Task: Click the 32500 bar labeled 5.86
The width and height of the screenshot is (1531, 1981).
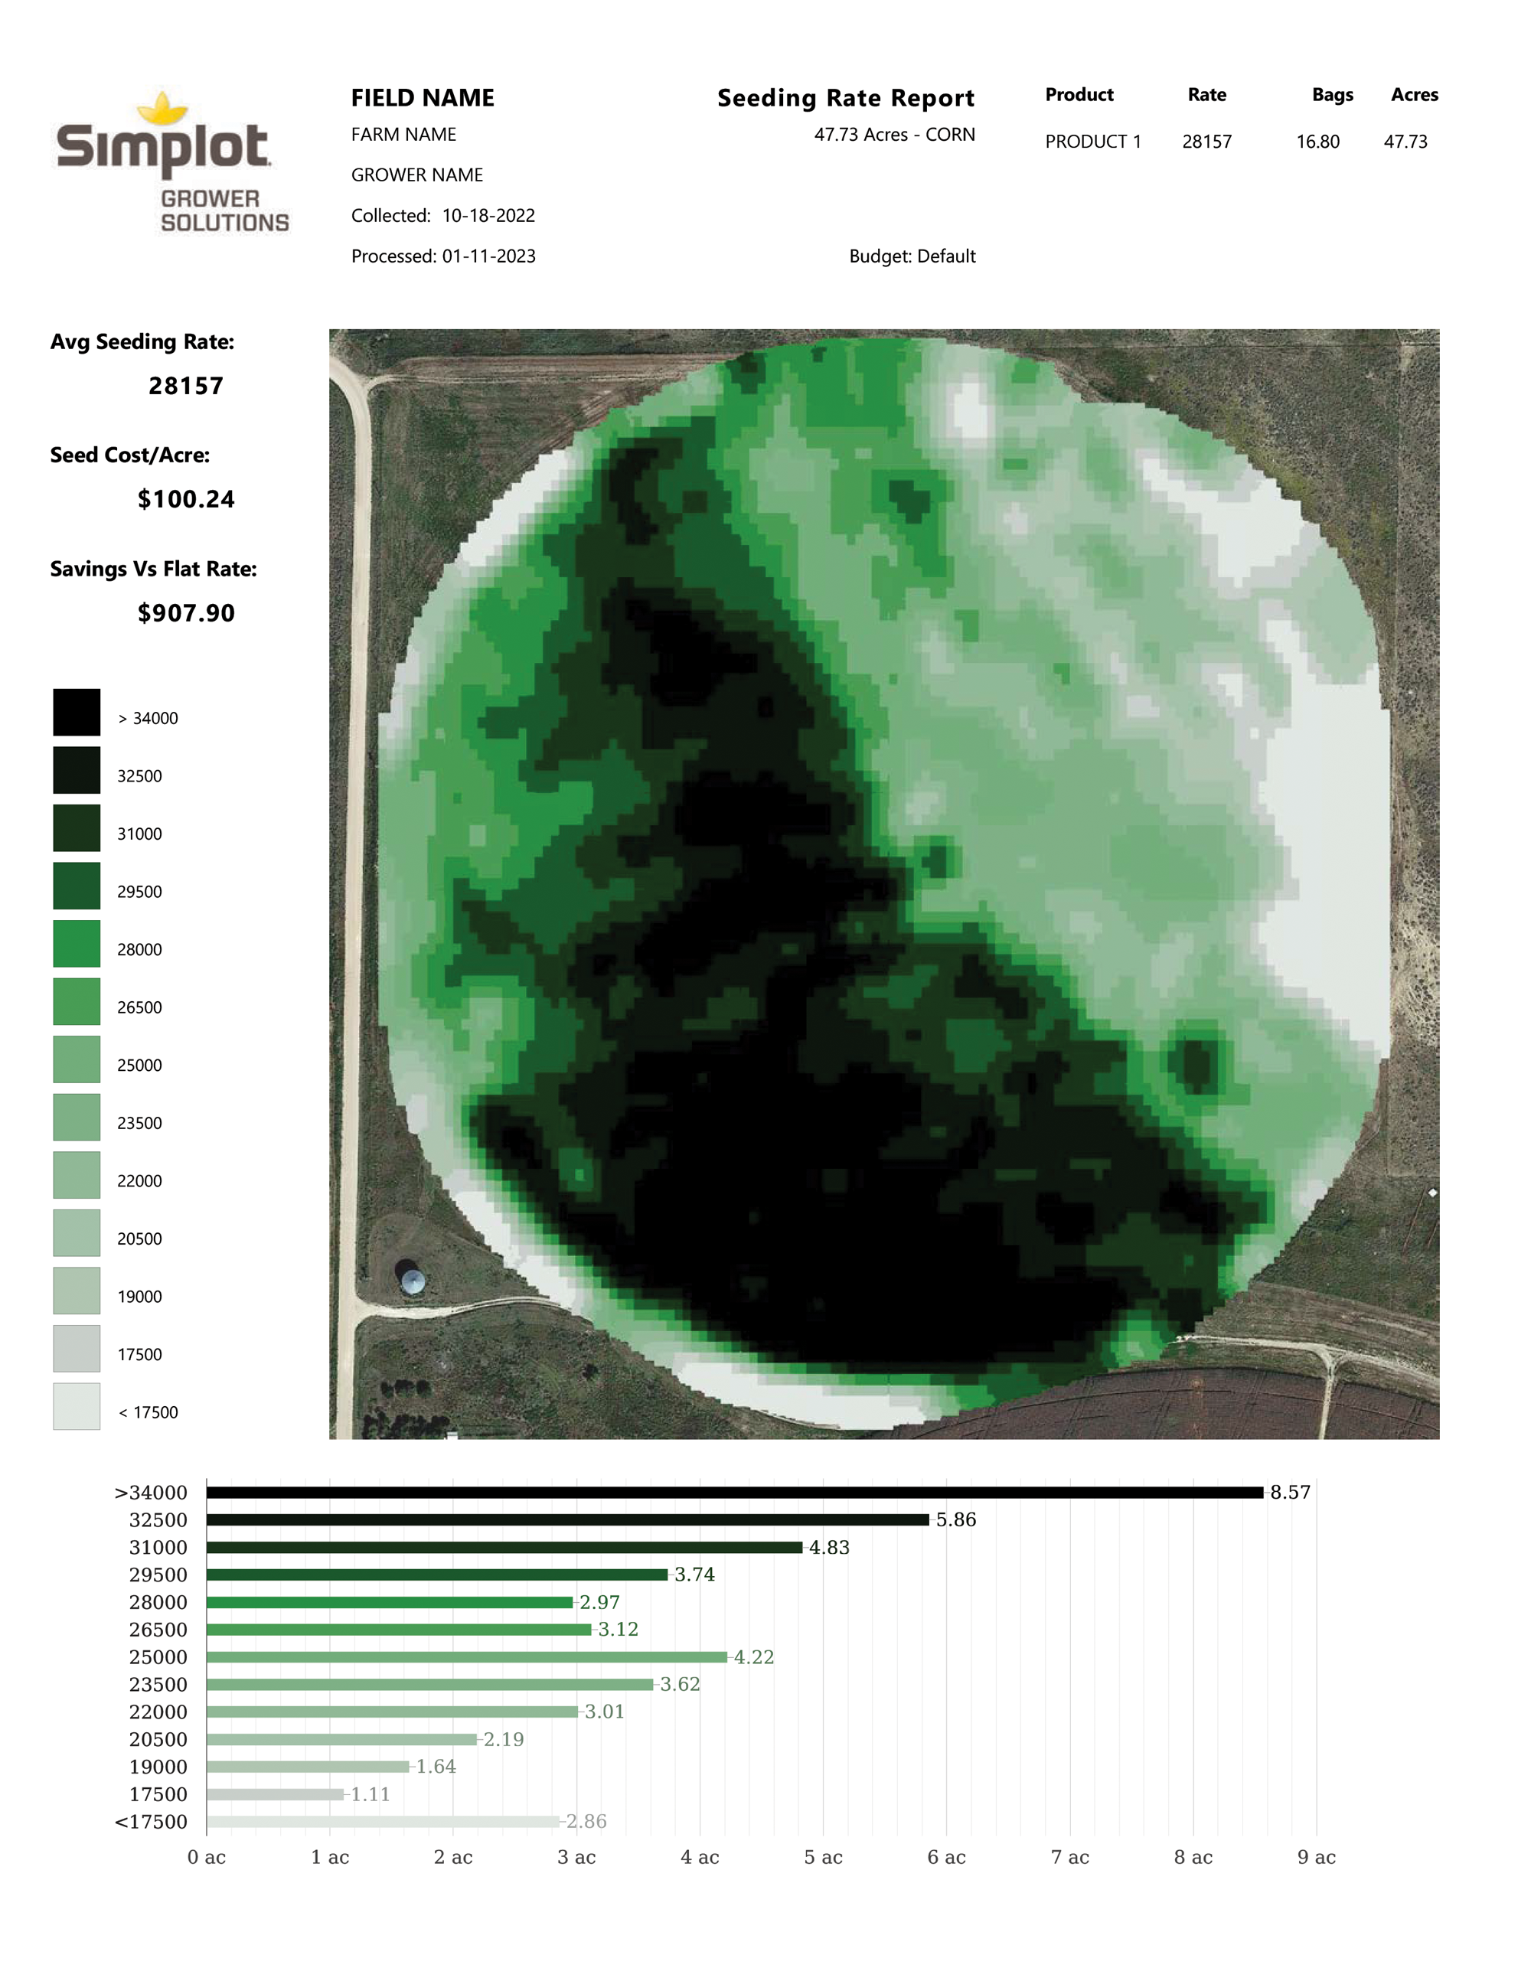Action: [x=568, y=1519]
